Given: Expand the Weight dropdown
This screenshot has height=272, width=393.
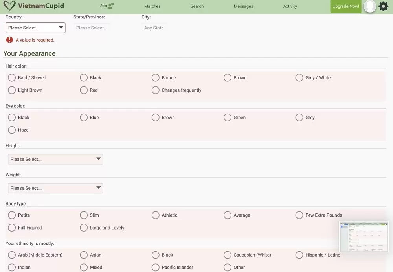Looking at the screenshot, I should click(55, 188).
